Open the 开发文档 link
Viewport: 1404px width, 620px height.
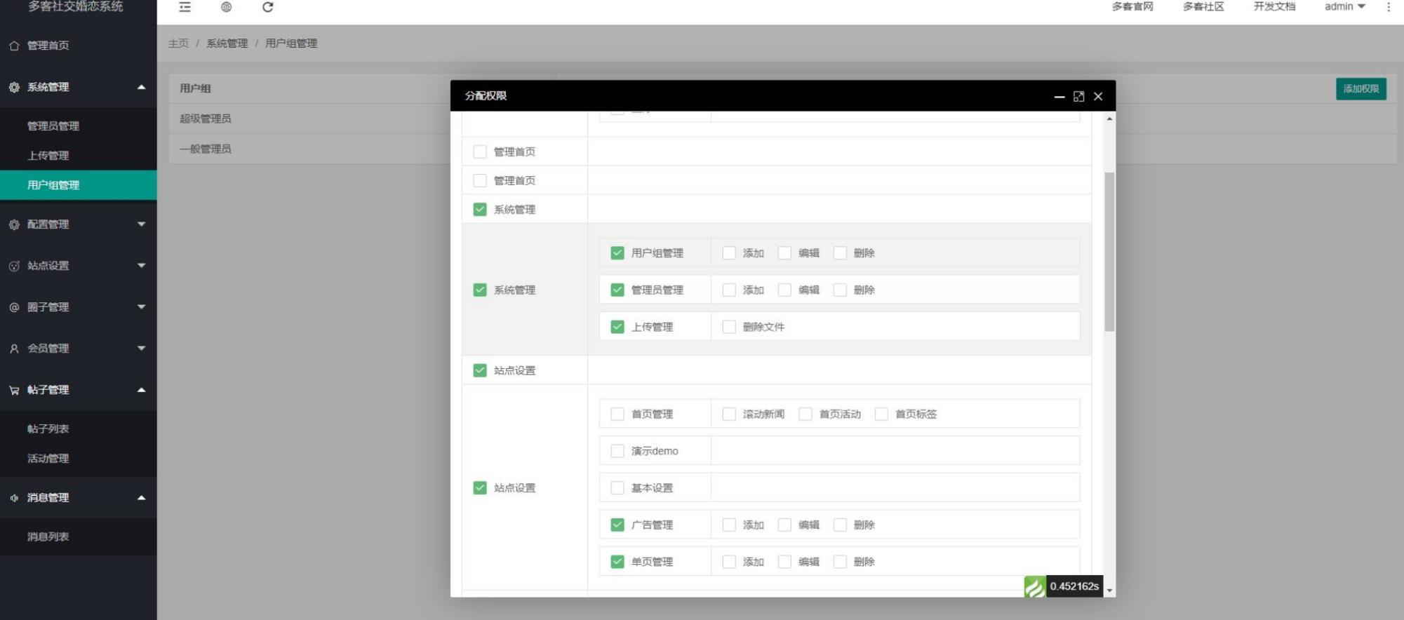point(1274,7)
